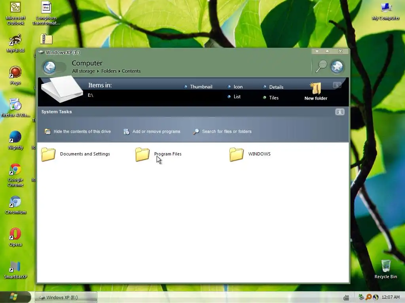Click the orange magnifier tray icon

point(368,297)
